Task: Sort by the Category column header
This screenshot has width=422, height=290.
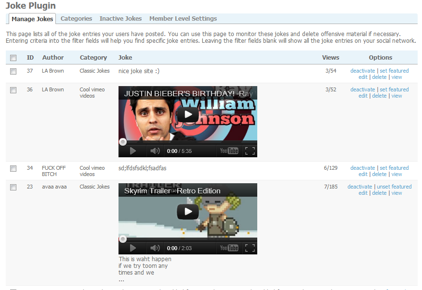Action: coord(93,58)
